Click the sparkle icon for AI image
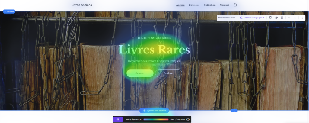 tap(241, 18)
